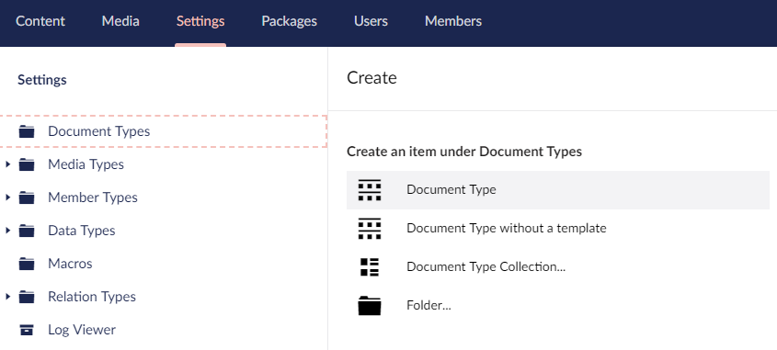Click the Folder... create option icon
The image size is (777, 350).
pos(369,305)
